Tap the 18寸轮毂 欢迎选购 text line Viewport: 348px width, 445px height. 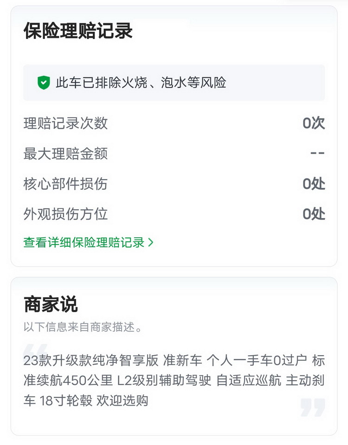click(86, 401)
